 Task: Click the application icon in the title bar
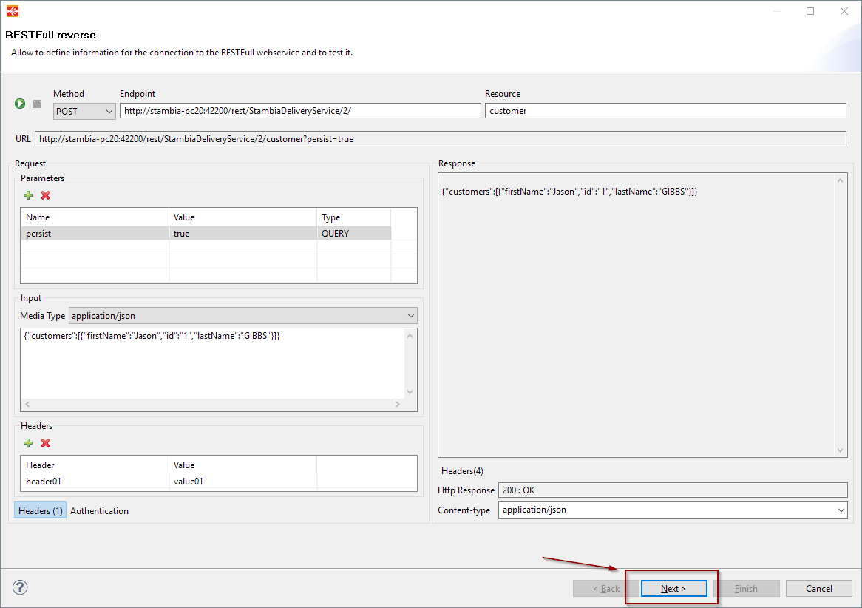point(12,11)
